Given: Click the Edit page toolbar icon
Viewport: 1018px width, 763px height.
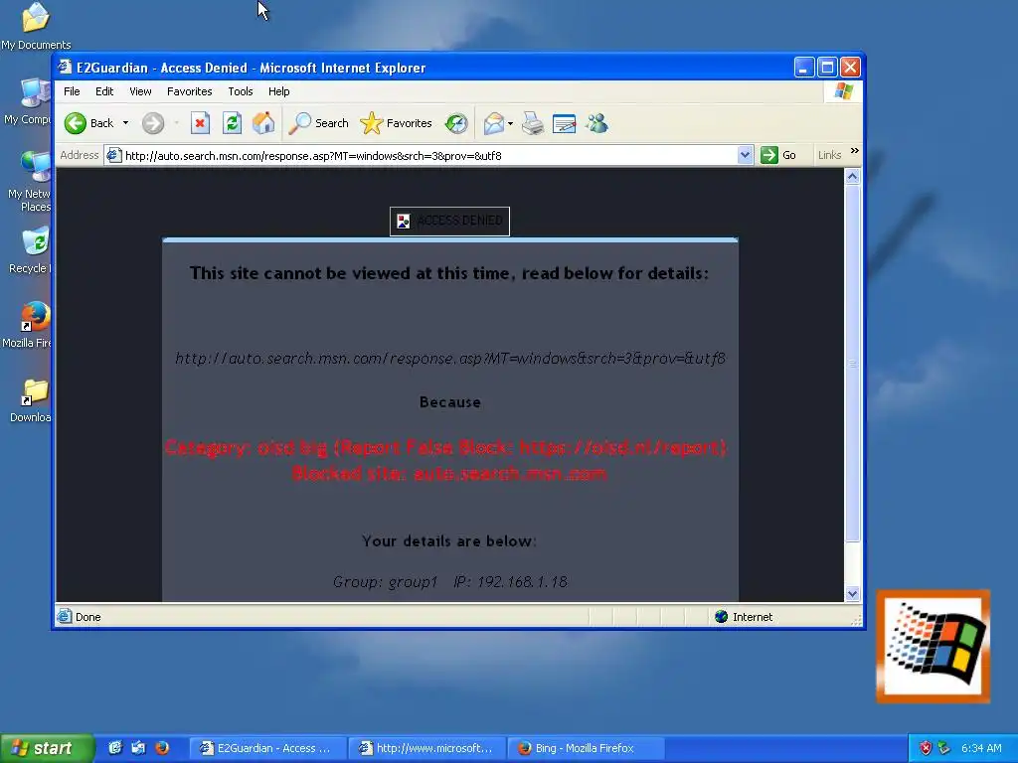Looking at the screenshot, I should 565,123.
